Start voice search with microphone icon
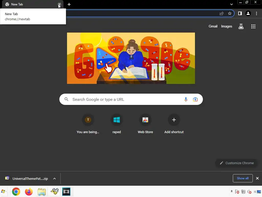The image size is (262, 197). pos(186,99)
